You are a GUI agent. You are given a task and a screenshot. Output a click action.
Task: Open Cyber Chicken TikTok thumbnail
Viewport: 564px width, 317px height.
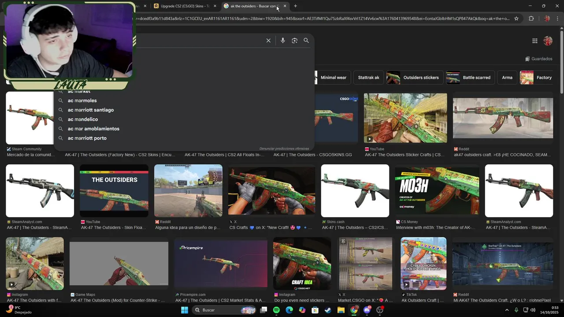coord(423,264)
